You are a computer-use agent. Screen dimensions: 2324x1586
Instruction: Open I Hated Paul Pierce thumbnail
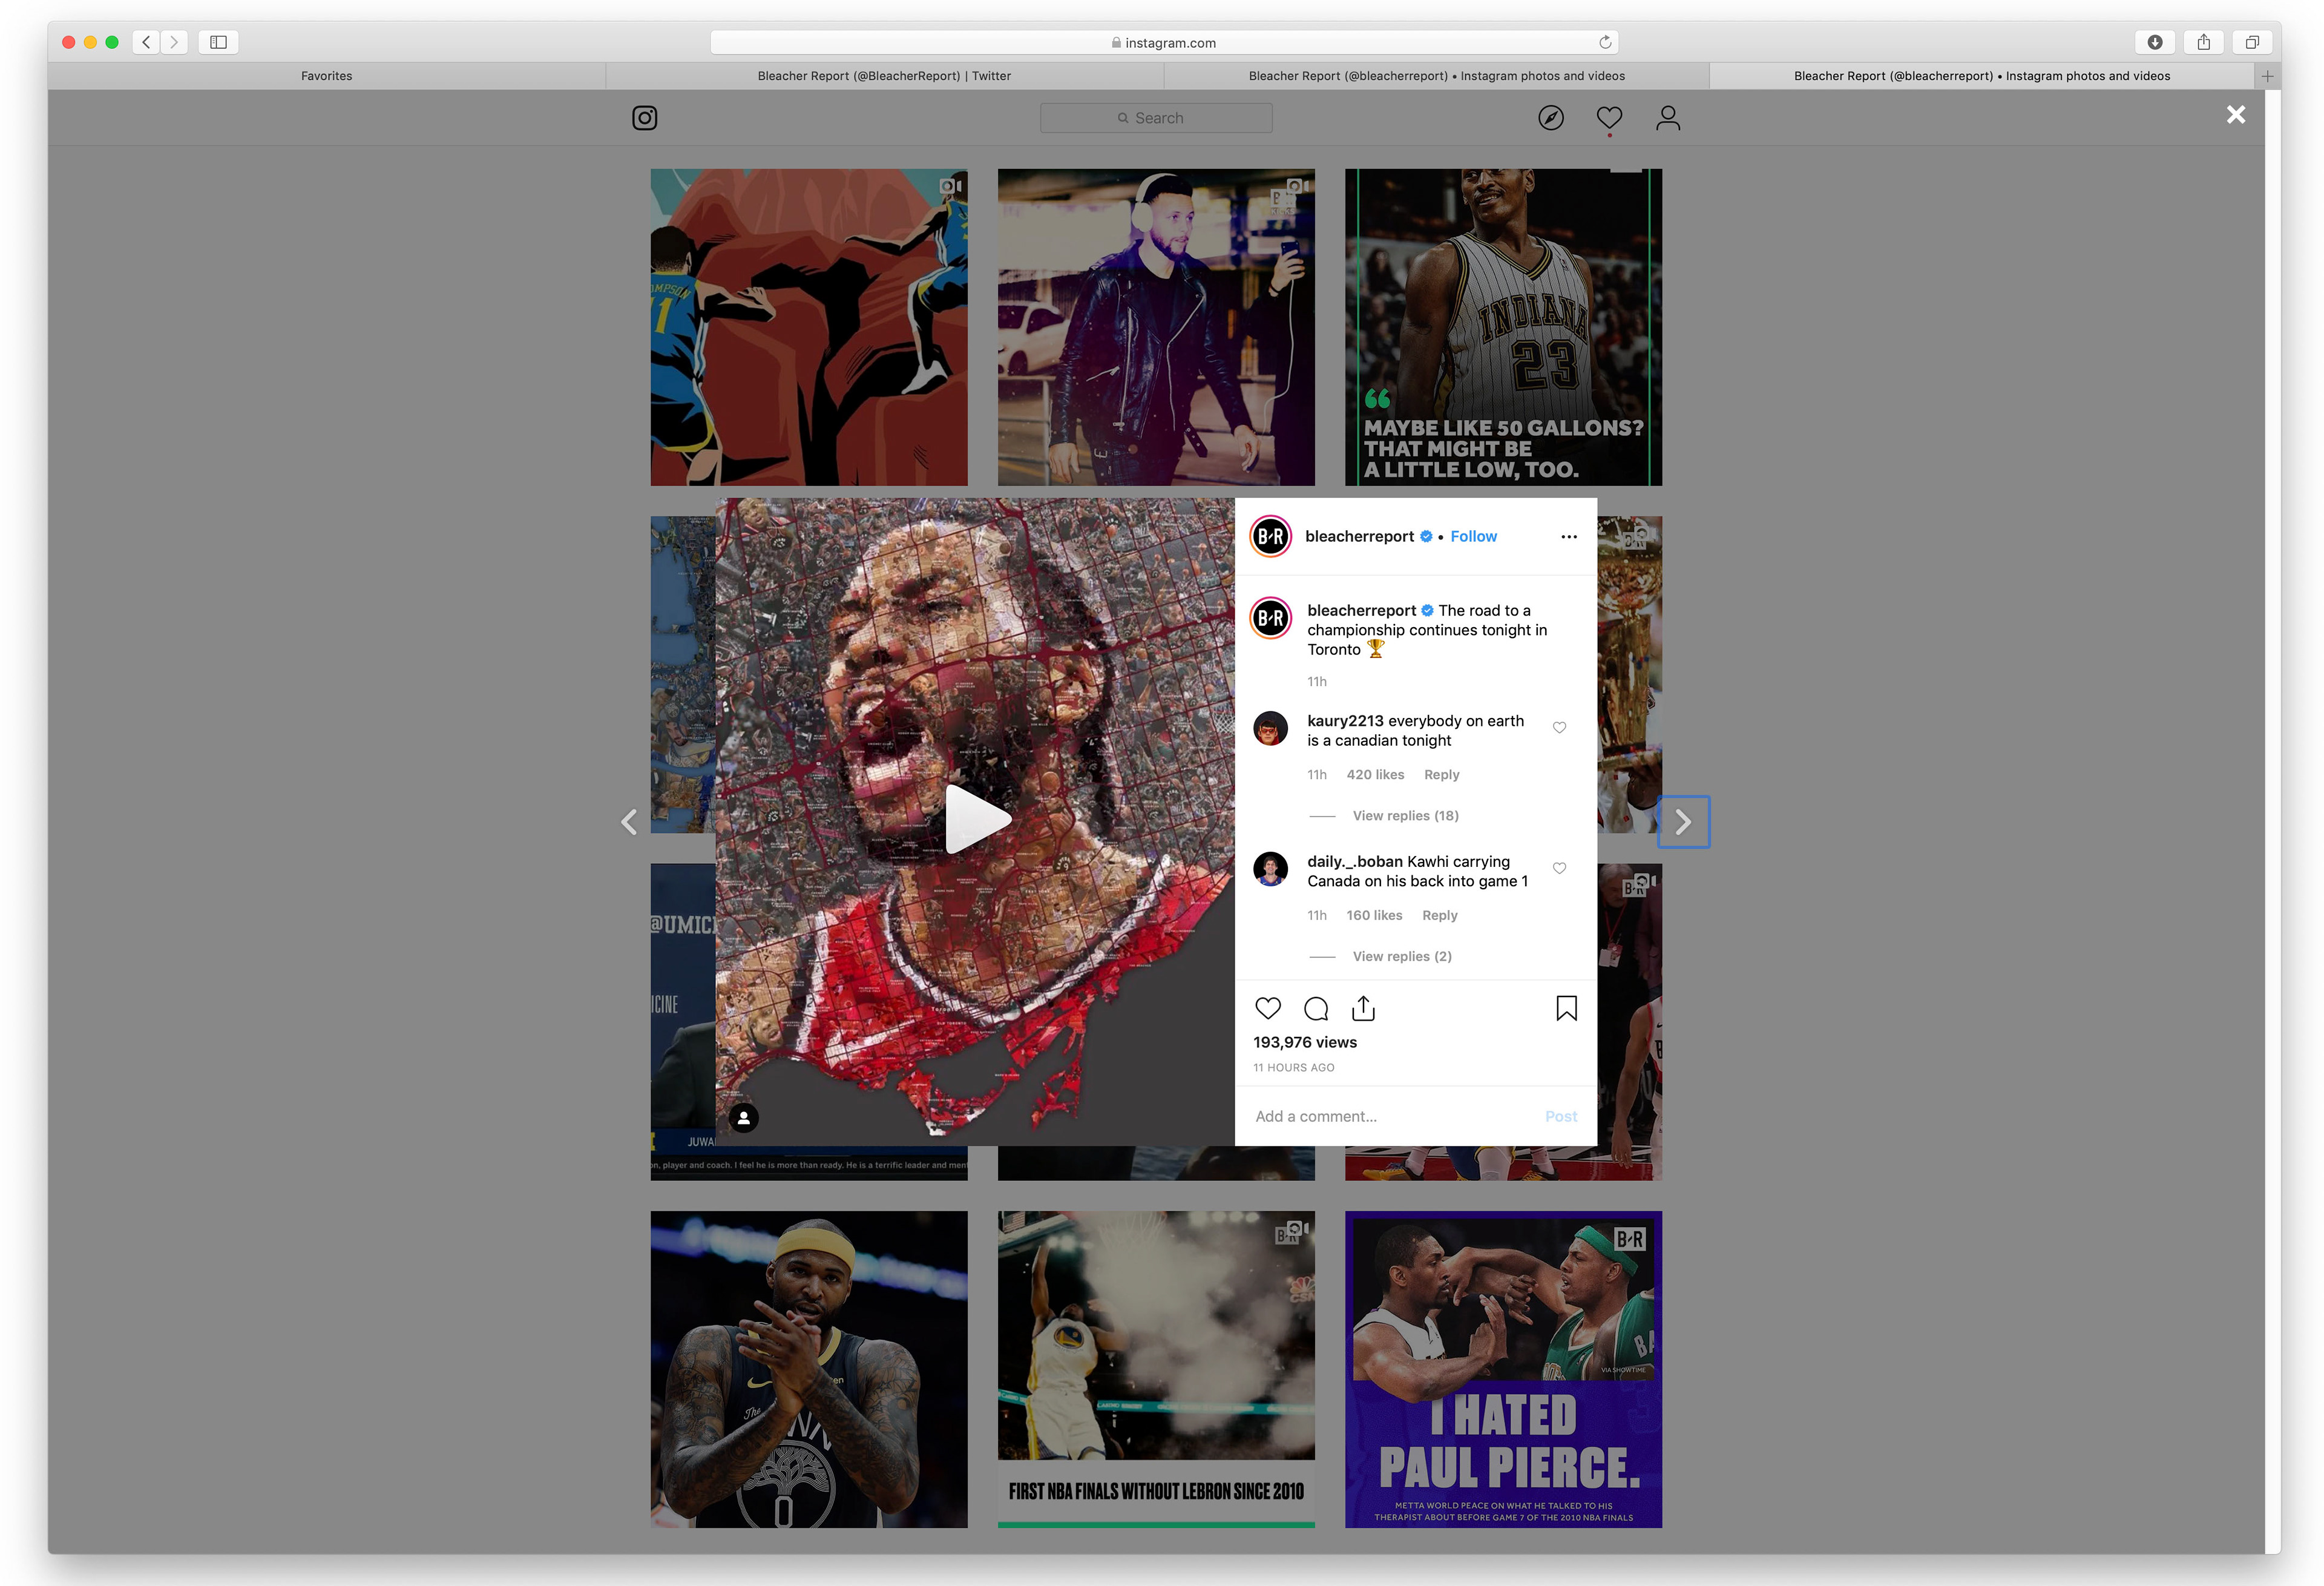[1503, 1369]
